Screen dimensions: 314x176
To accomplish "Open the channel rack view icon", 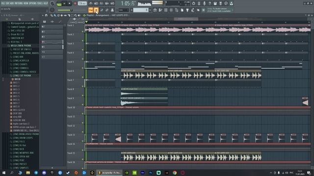I will click(166, 10).
